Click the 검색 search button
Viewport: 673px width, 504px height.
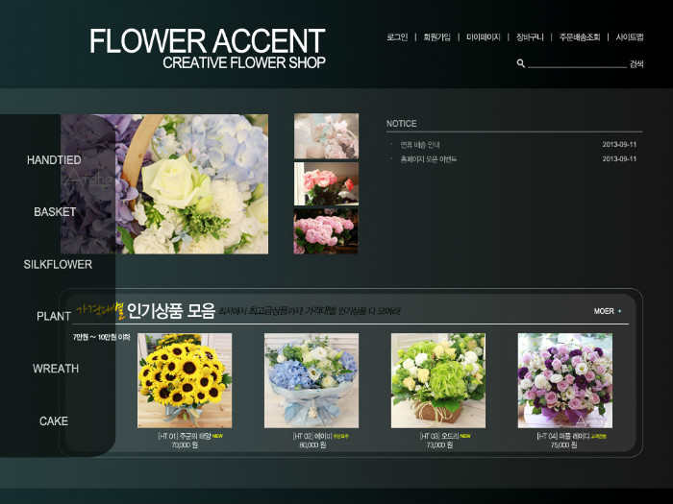(x=636, y=64)
